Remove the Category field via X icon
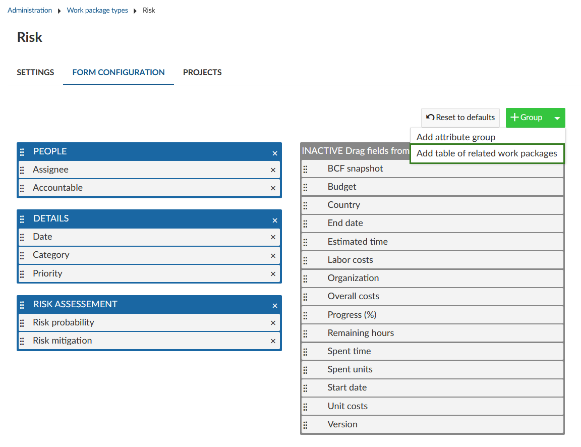The height and width of the screenshot is (447, 581). [x=273, y=256]
